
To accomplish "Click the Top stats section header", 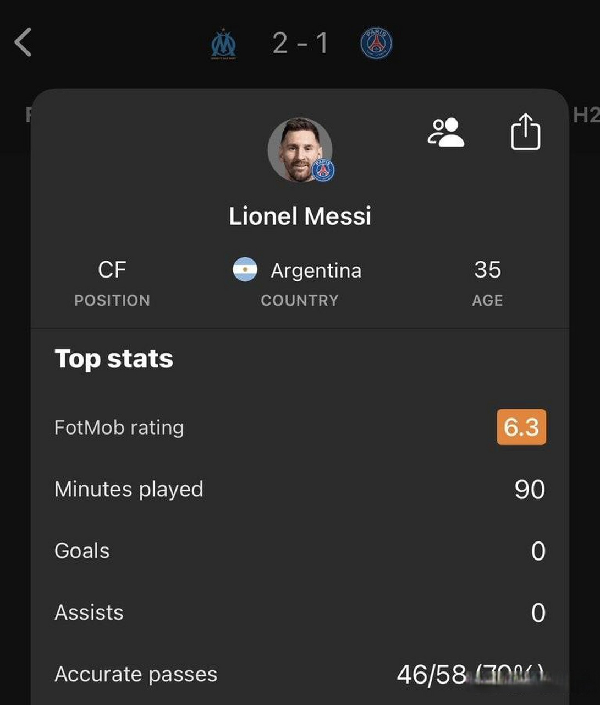I will coord(114,359).
